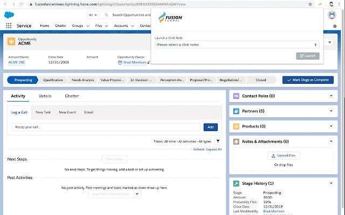
Task: Click the Salesforce cloud logo
Action: [x=9, y=15]
